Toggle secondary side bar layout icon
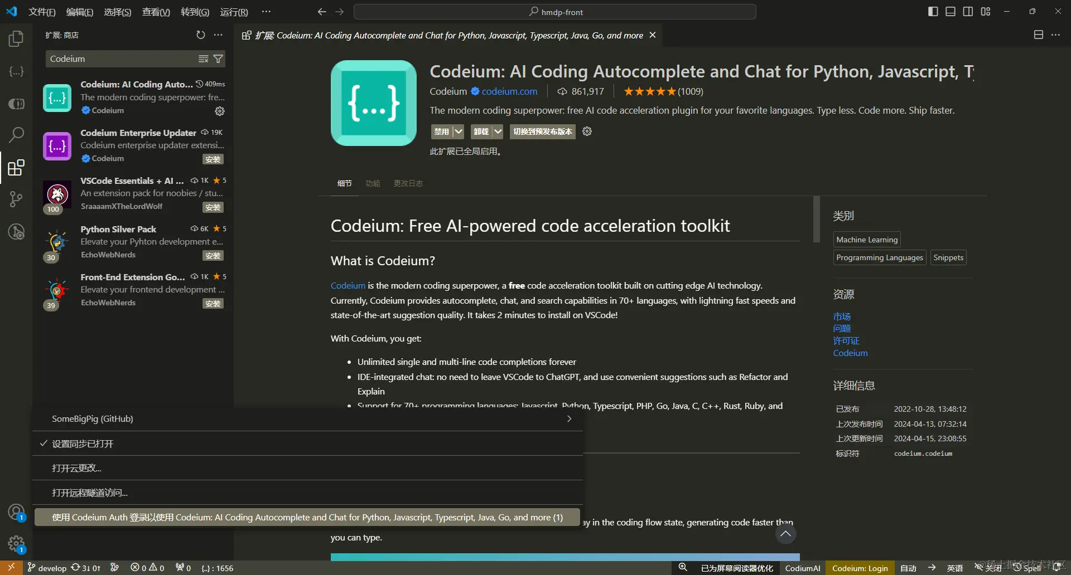The height and width of the screenshot is (575, 1071). click(x=968, y=12)
